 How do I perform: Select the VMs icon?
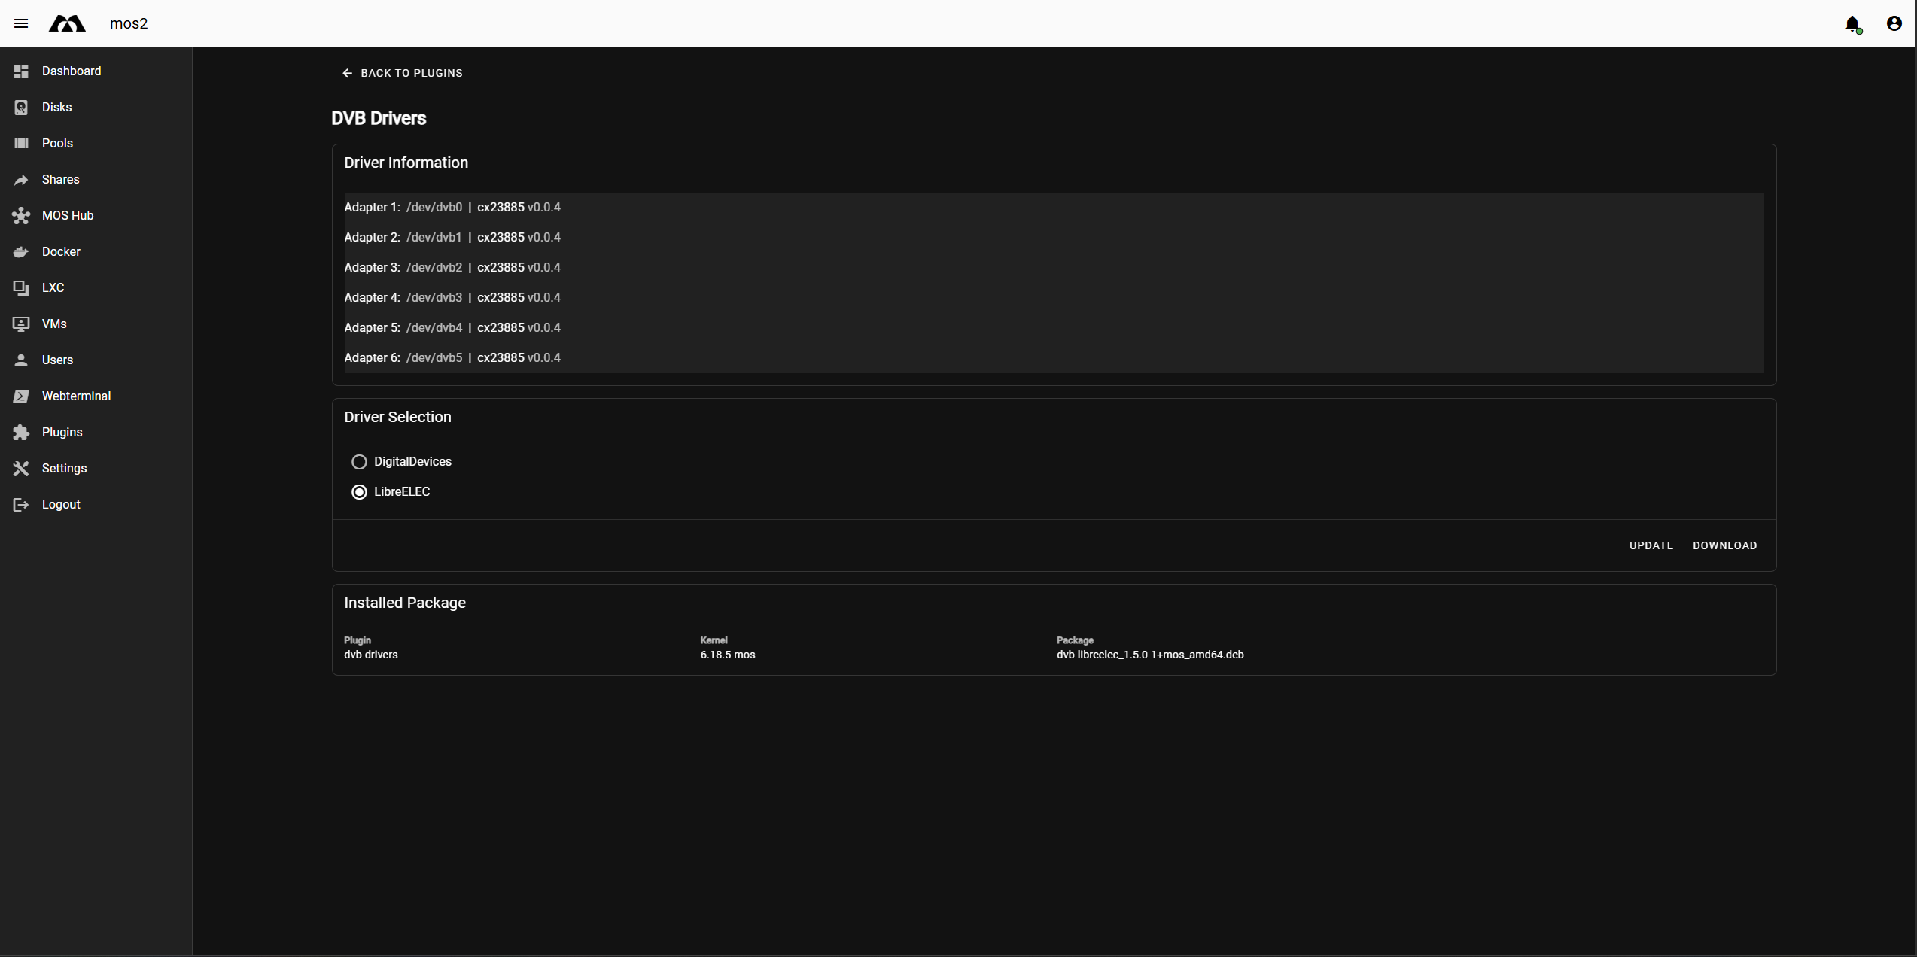point(21,324)
